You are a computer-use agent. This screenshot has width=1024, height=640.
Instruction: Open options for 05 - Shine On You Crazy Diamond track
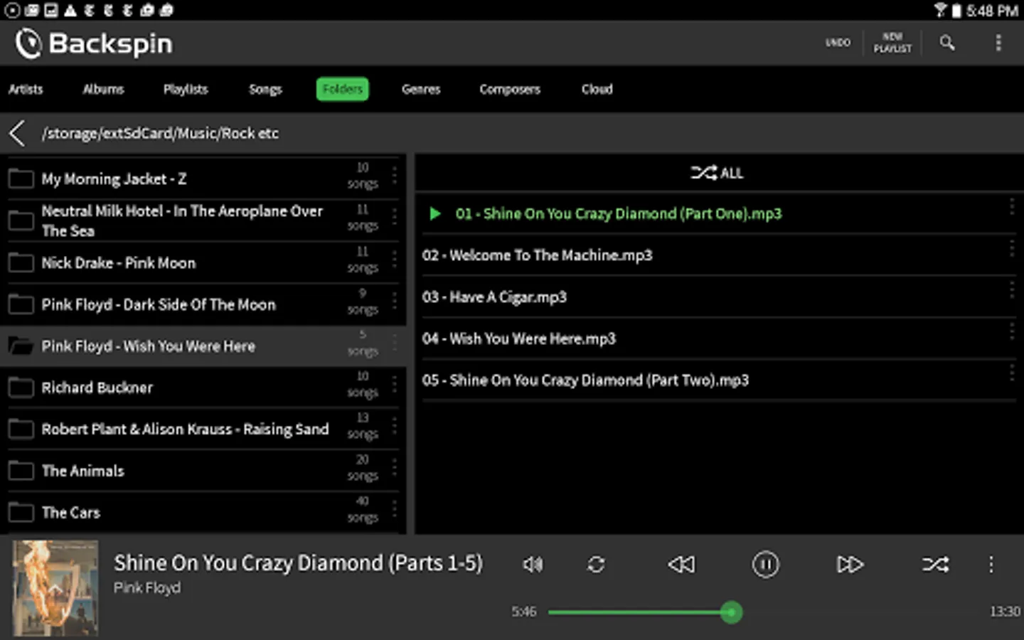tap(1011, 373)
